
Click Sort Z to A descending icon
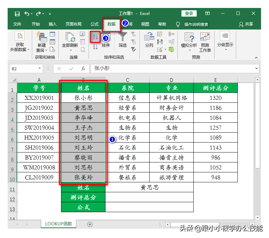95,47
